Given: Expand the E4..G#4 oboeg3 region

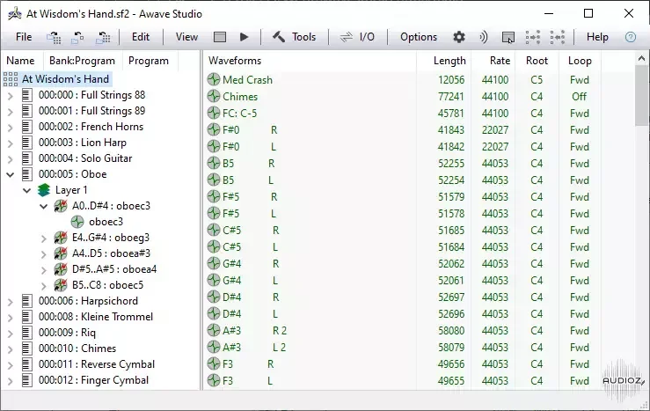Looking at the screenshot, I should [43, 239].
